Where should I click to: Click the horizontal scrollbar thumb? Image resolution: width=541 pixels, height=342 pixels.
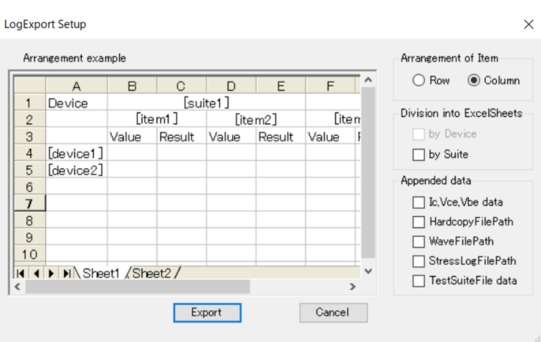tap(138, 287)
